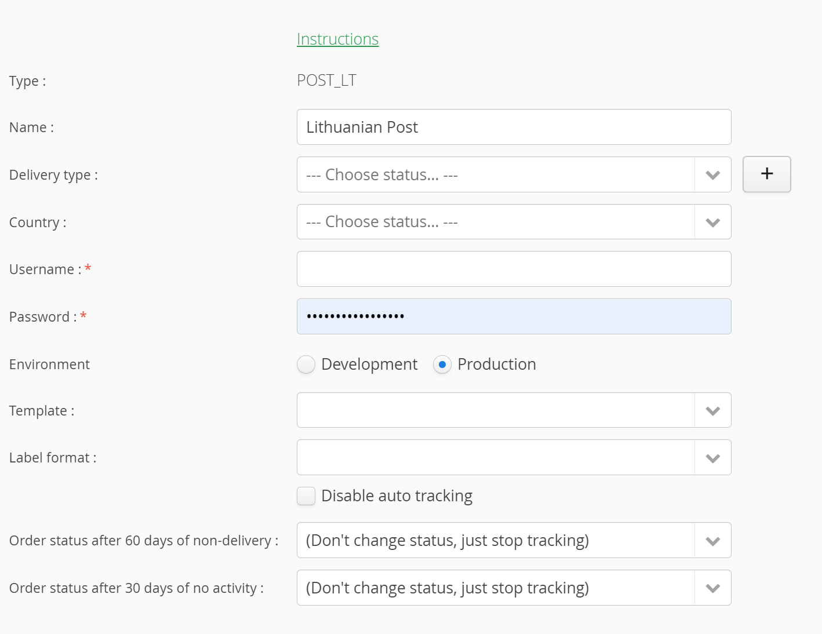Open the Country dropdown
The image size is (822, 634).
(x=496, y=222)
